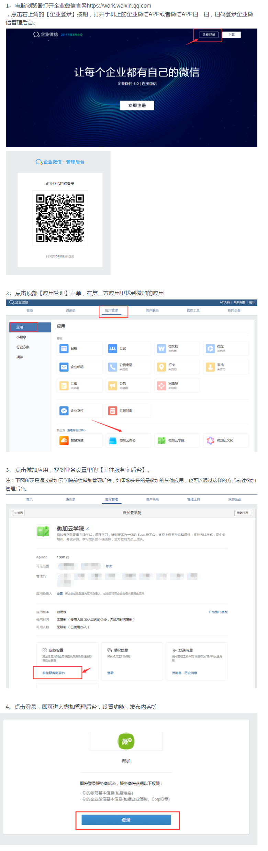Click the 微文档 W document icon
Image resolution: width=268 pixels, height=851 pixels.
click(161, 348)
